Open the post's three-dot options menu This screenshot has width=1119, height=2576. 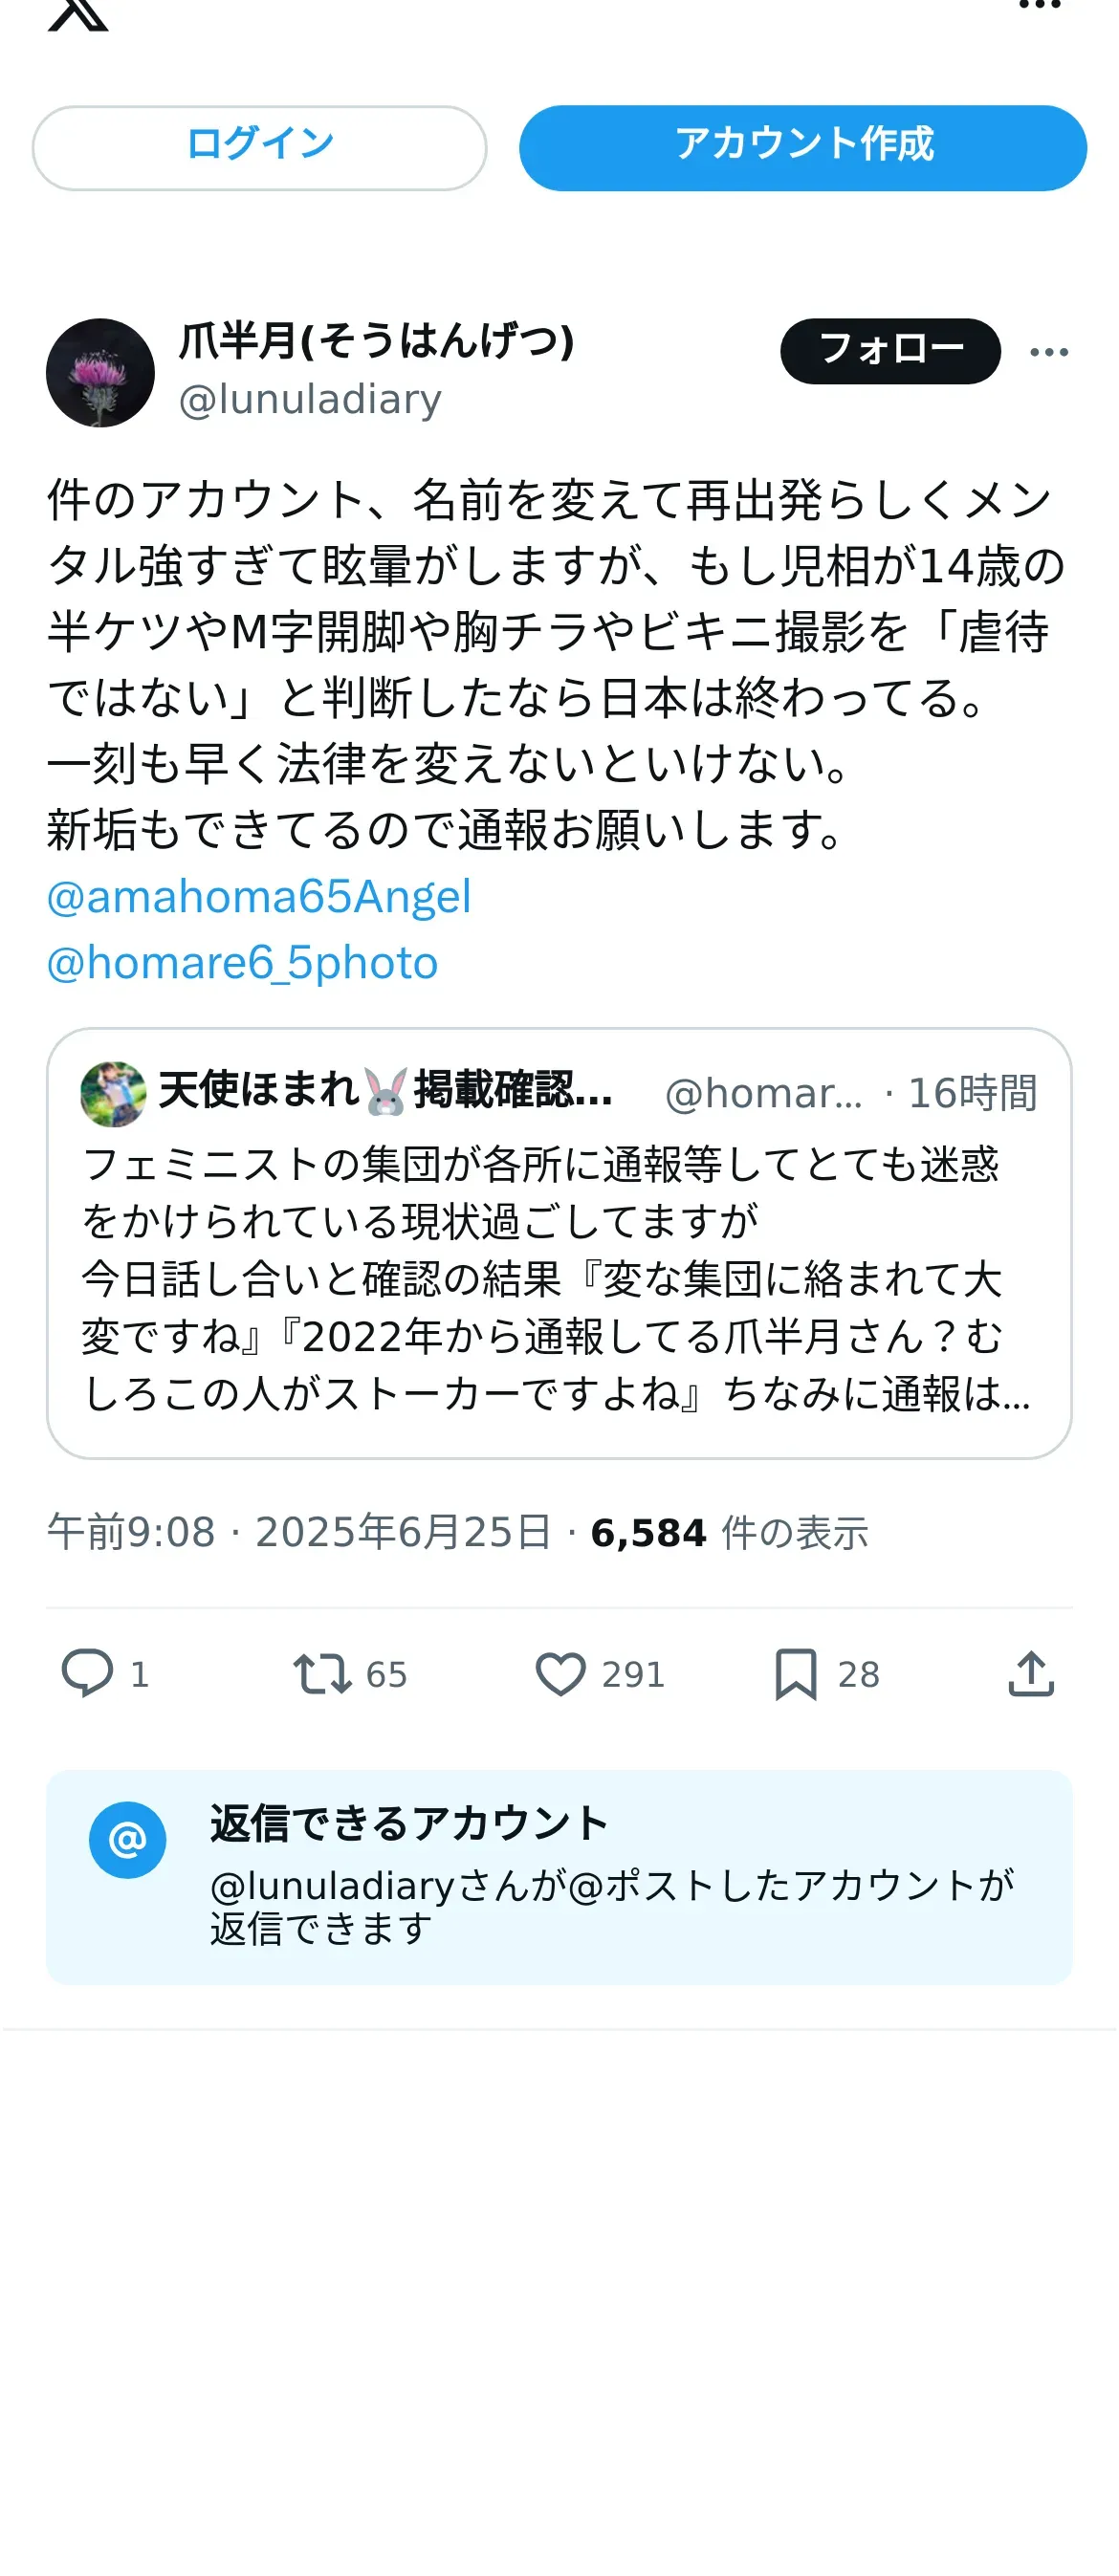(x=1049, y=352)
